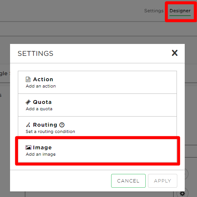Open the Routing help question mark
Image resolution: width=197 pixels, height=197 pixels.
[x=62, y=125]
